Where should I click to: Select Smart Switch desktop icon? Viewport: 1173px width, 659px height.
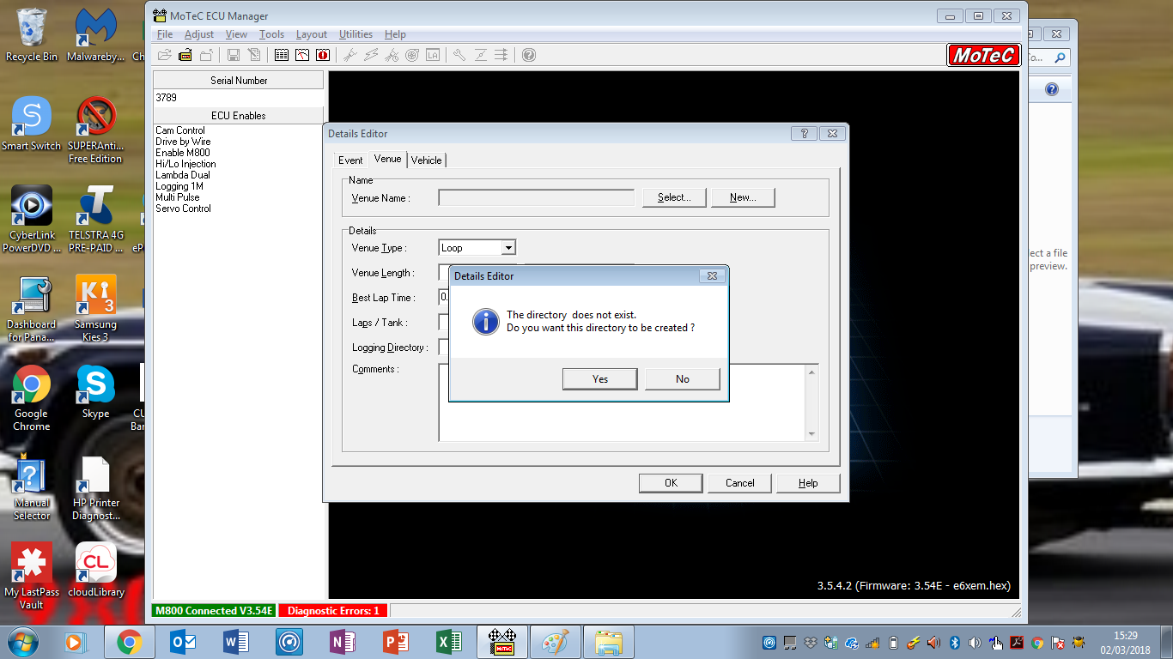[x=32, y=124]
